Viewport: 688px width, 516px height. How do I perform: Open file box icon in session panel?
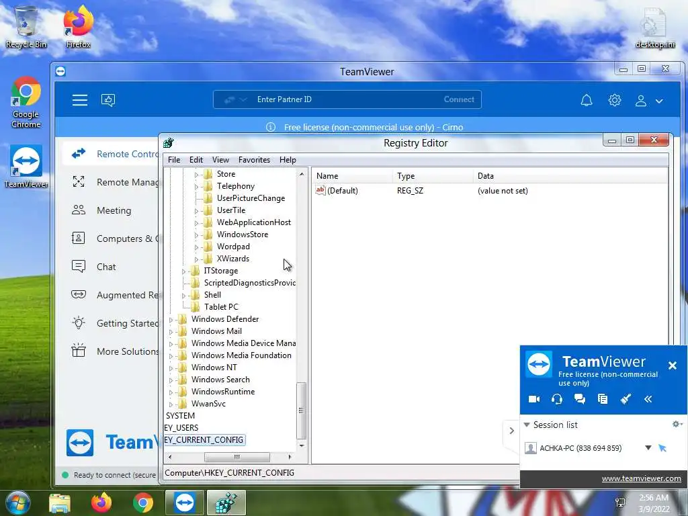(x=603, y=399)
